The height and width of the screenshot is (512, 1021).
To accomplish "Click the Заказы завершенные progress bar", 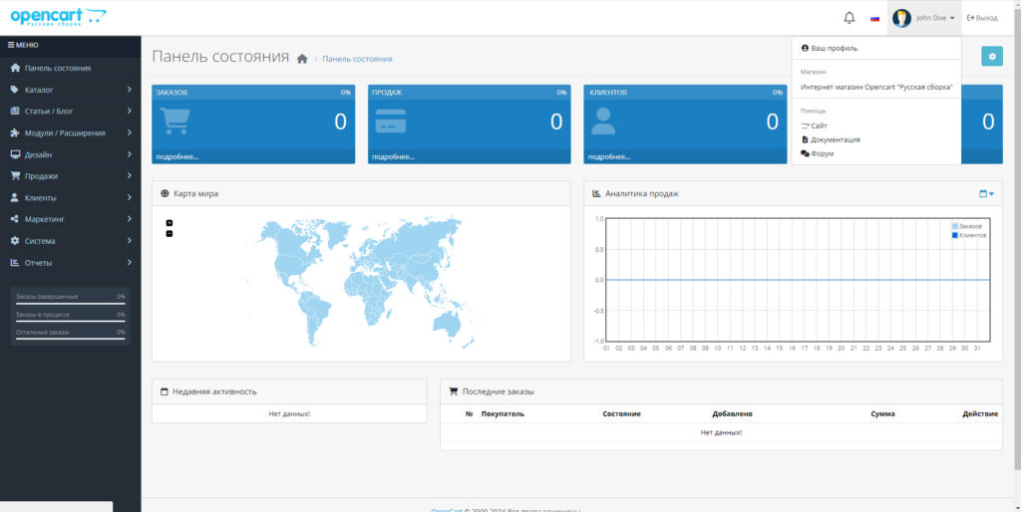I will [71, 304].
